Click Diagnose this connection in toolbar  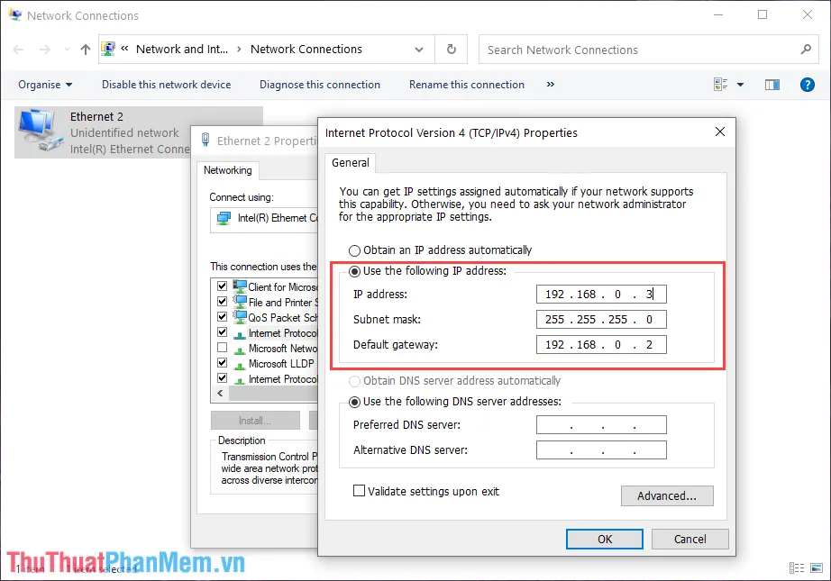320,85
